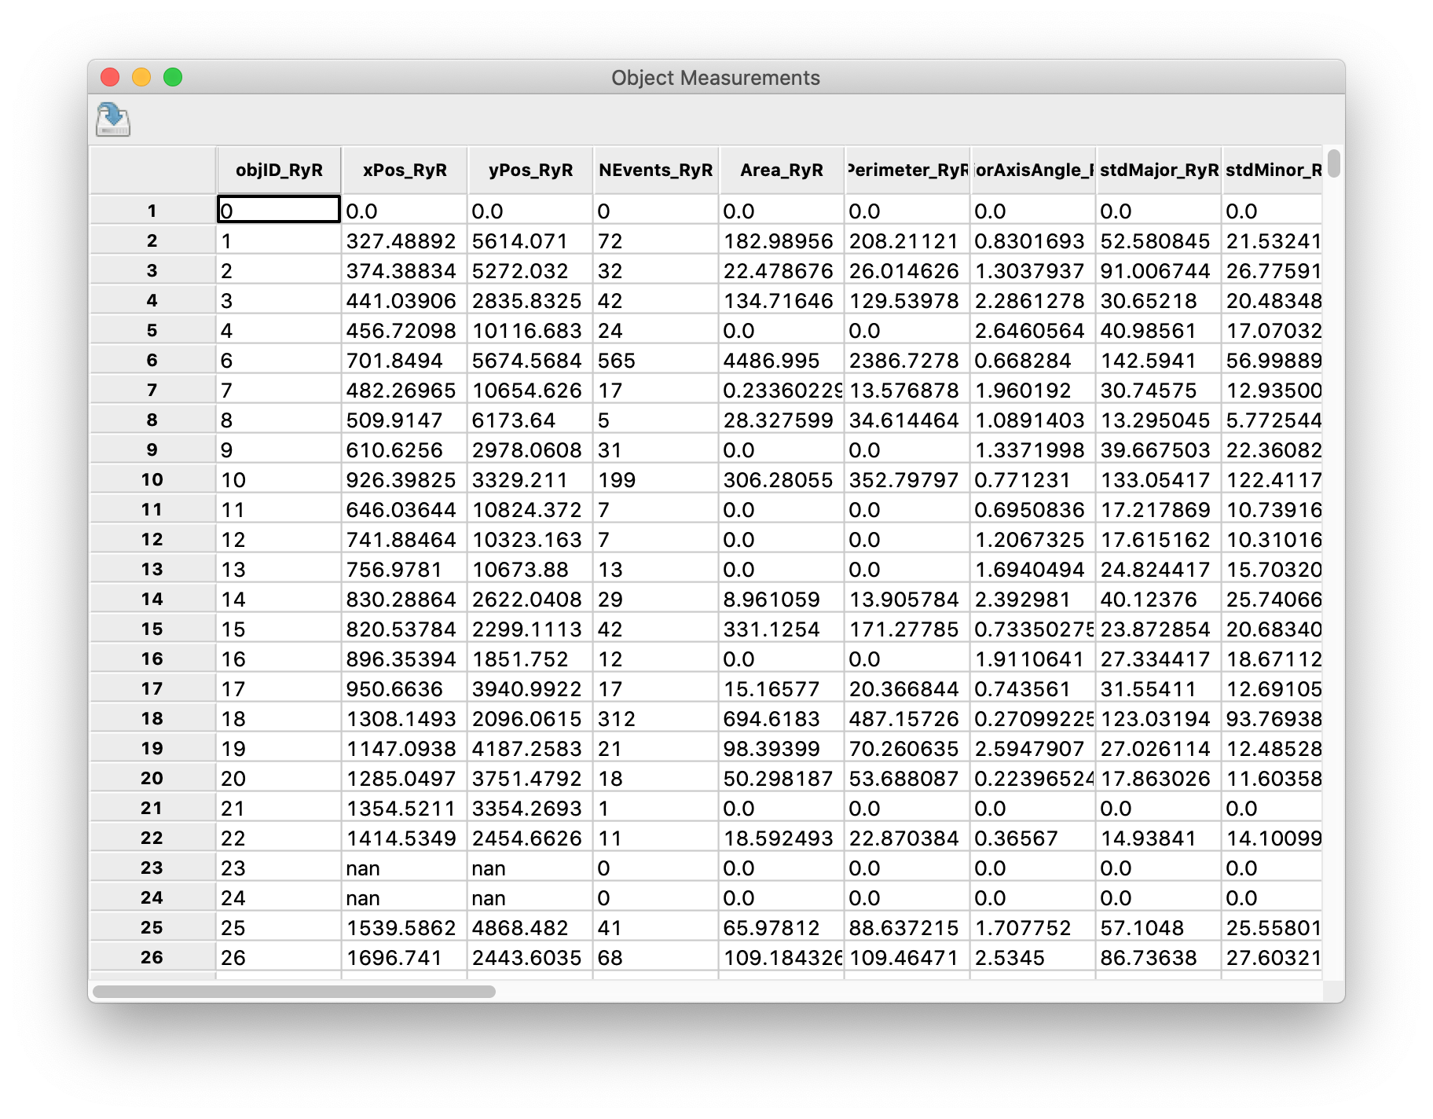Click the objID_RyR column header
The height and width of the screenshot is (1119, 1433).
(279, 170)
